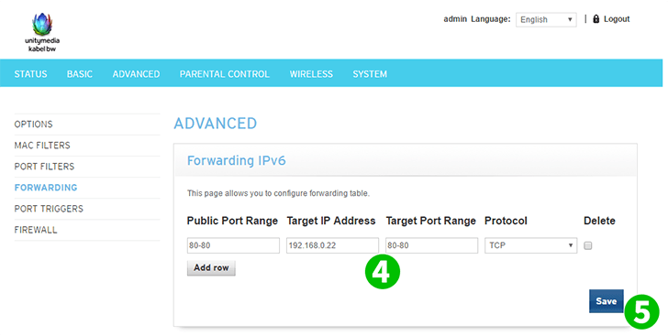Open the WIRELESS tab
Viewport: 668px width, 336px height.
tap(311, 74)
